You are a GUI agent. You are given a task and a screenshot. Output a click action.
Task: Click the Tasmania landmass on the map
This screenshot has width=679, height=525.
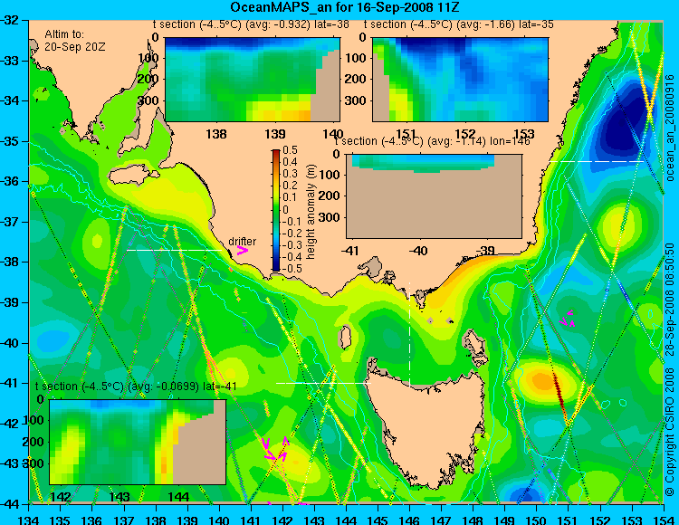[x=426, y=426]
